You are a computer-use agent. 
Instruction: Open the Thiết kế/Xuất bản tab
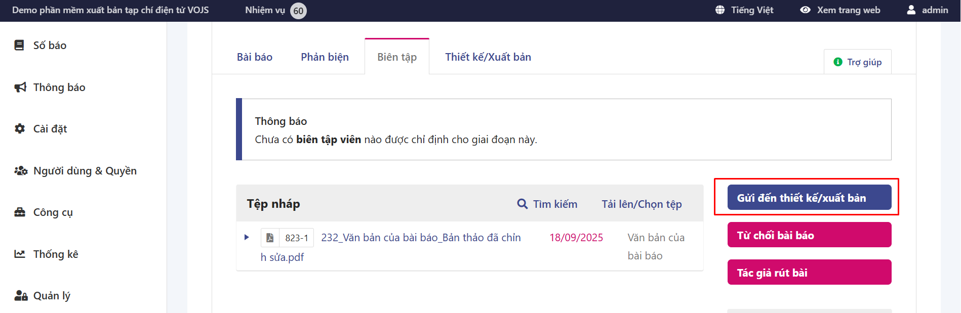(x=488, y=57)
